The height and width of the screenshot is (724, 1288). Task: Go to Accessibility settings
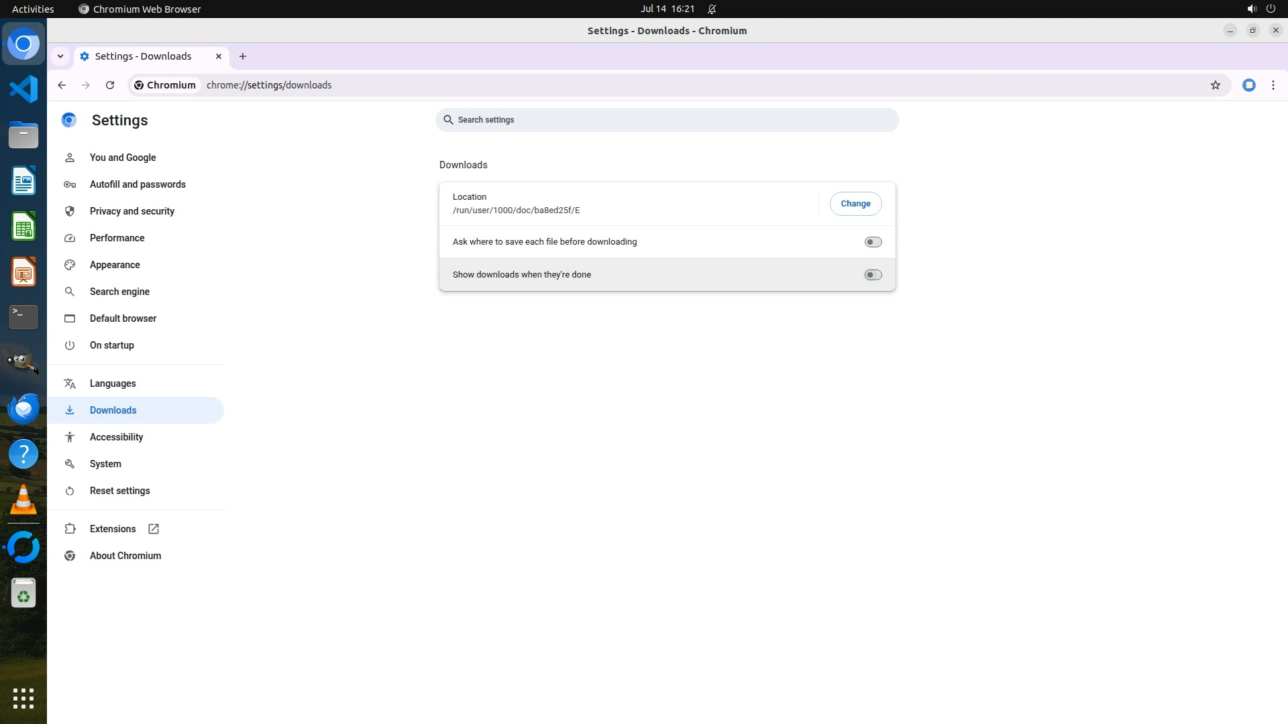[116, 437]
